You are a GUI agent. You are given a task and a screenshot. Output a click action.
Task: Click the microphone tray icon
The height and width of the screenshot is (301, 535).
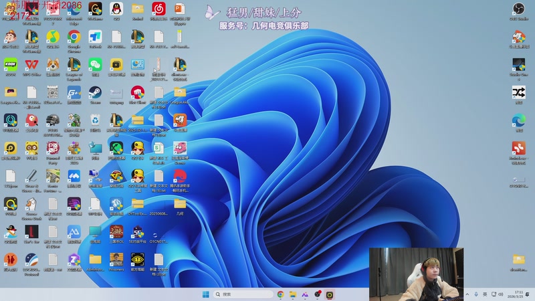pyautogui.click(x=476, y=294)
